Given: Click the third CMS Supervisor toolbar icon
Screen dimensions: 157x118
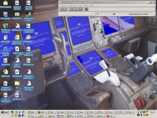Looking at the screenshot, I should point(71,9).
